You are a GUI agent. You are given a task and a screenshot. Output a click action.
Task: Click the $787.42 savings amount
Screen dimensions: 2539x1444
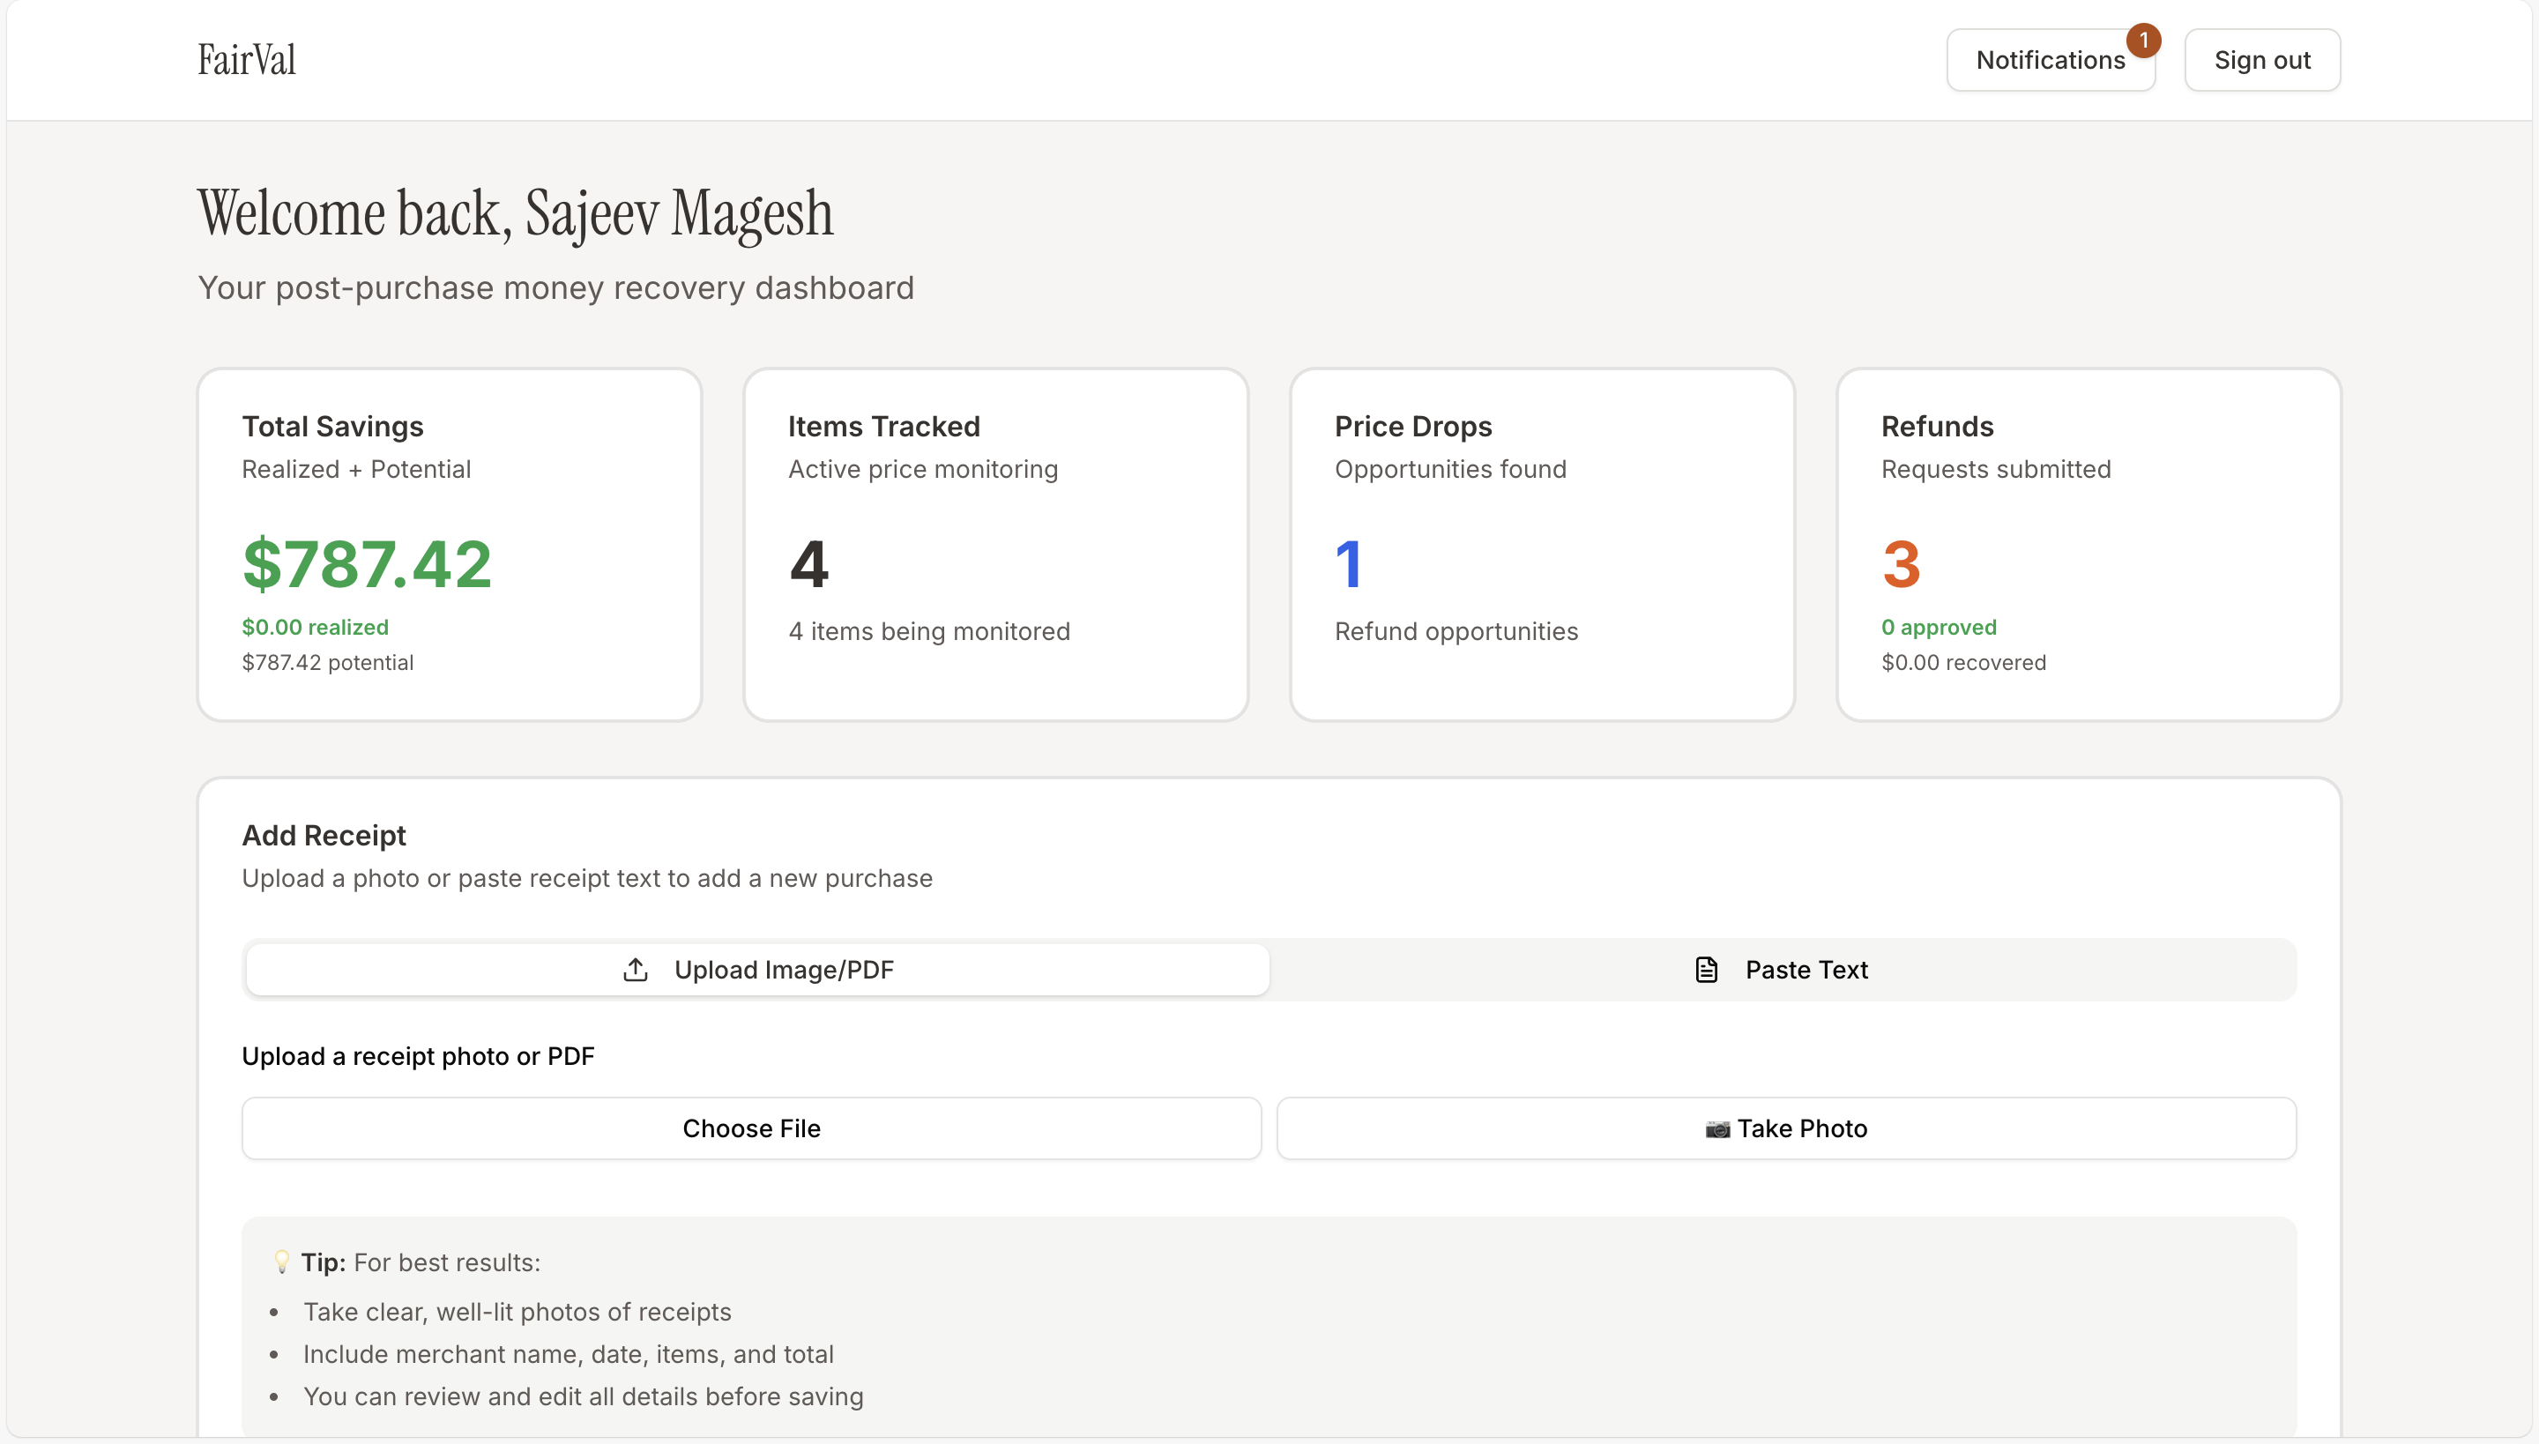tap(367, 564)
